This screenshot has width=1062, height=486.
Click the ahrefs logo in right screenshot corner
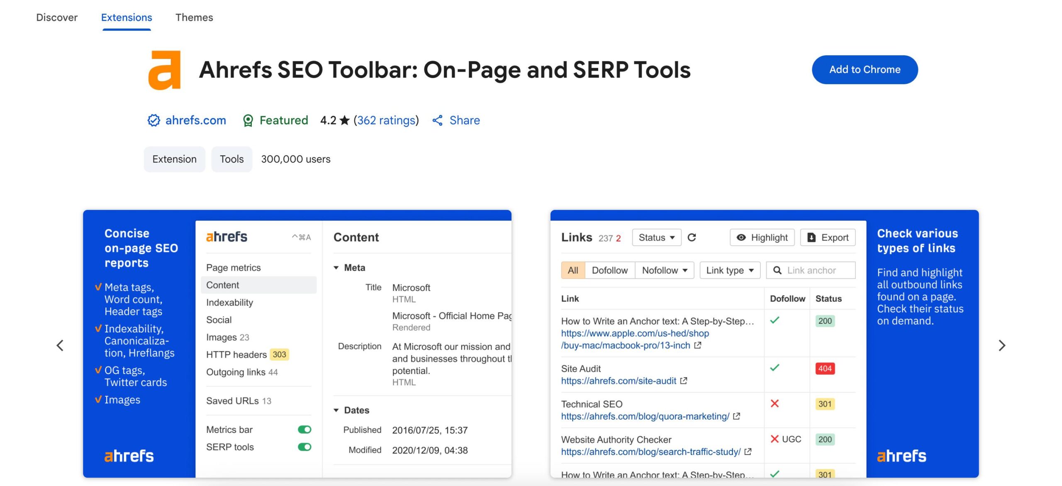901,456
